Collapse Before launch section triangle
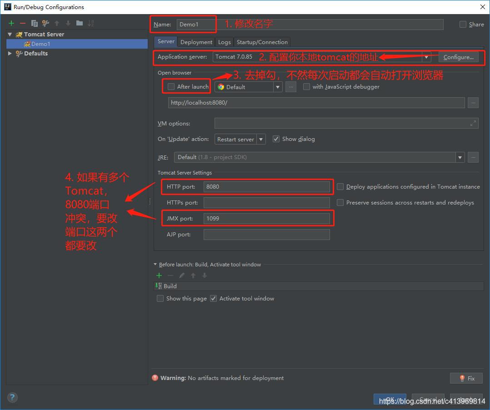This screenshot has height=410, width=490. pos(155,265)
